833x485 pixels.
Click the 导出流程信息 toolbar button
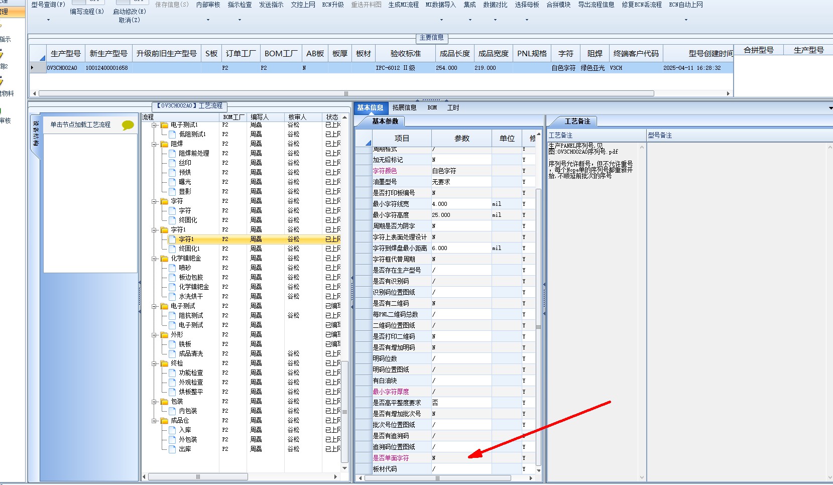[596, 5]
